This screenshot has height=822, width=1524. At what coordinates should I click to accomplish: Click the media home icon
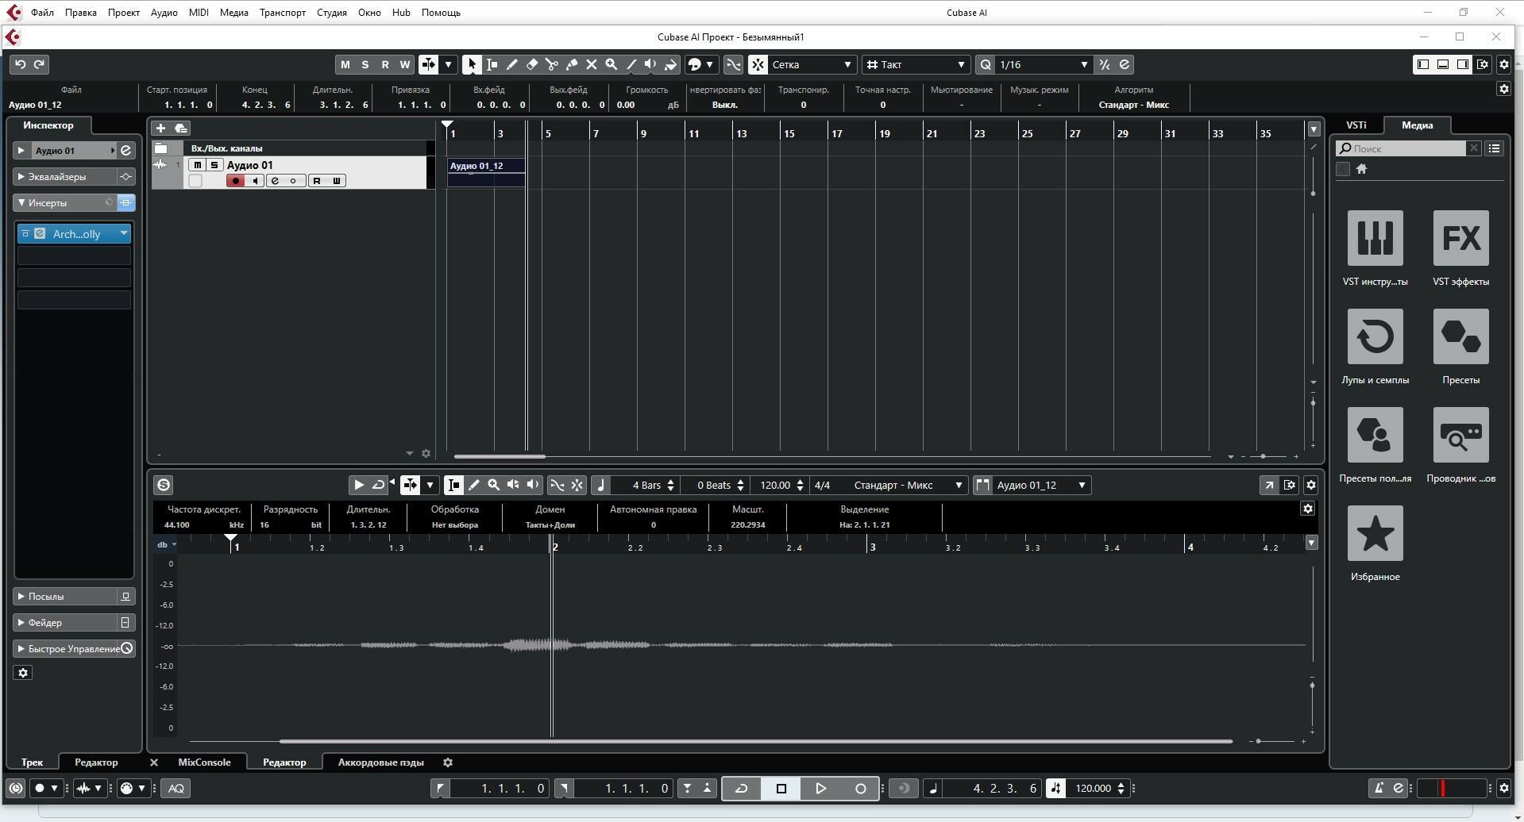click(x=1361, y=168)
